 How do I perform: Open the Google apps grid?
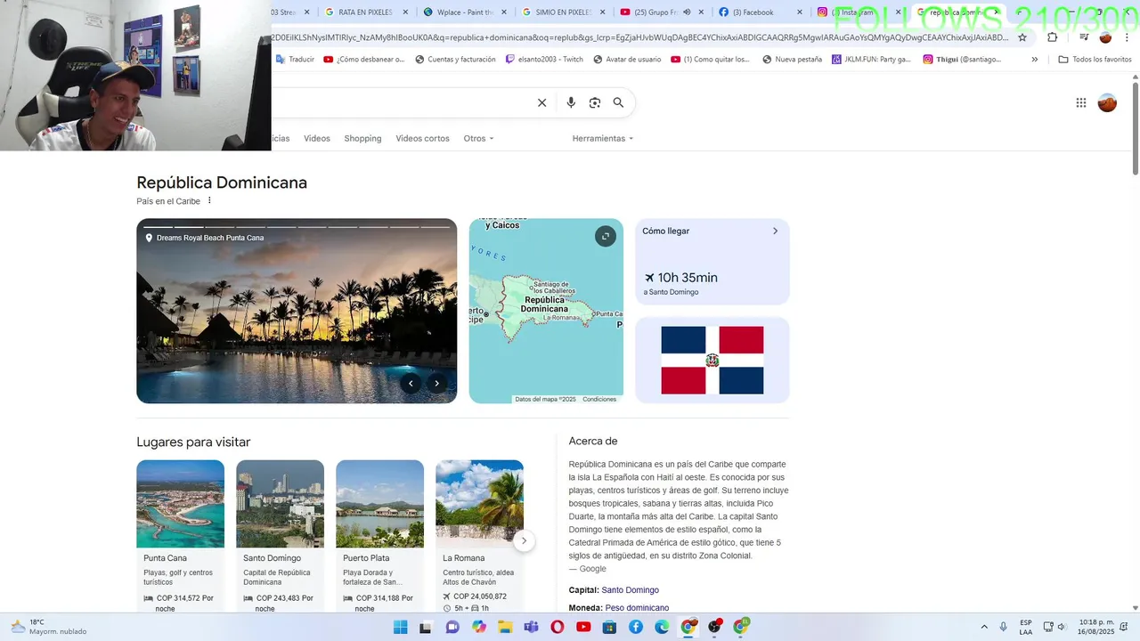(x=1081, y=102)
